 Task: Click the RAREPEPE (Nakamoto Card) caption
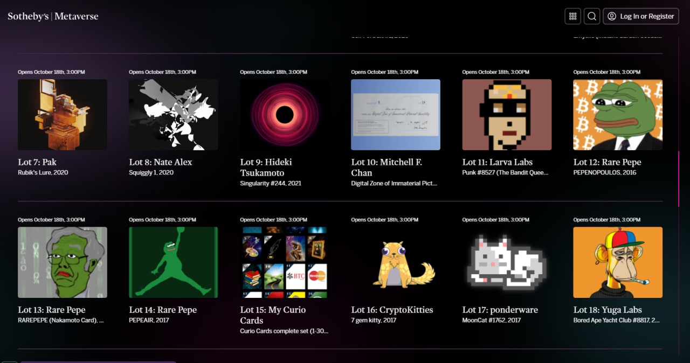61,320
